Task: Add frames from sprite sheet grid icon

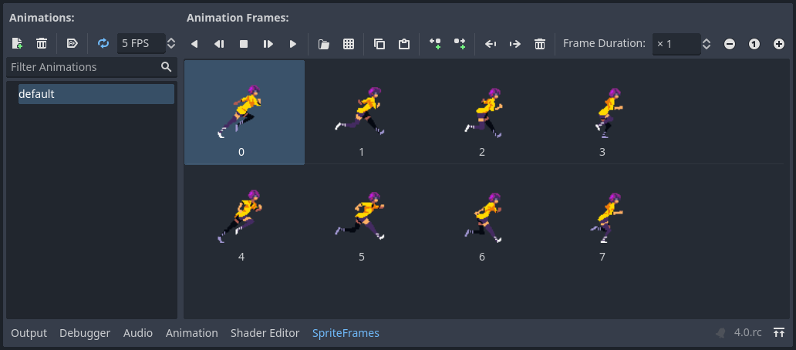Action: click(349, 44)
